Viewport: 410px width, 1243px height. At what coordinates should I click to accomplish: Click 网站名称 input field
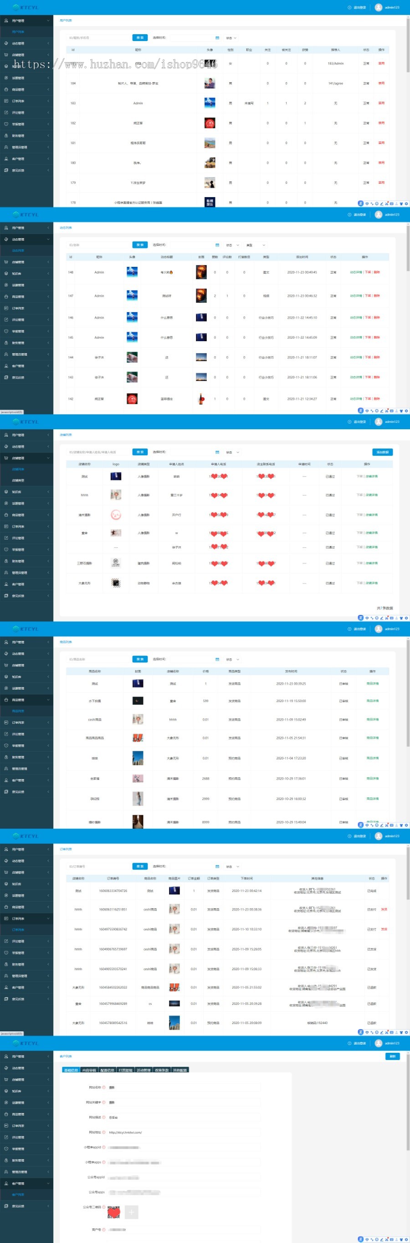[184, 1087]
